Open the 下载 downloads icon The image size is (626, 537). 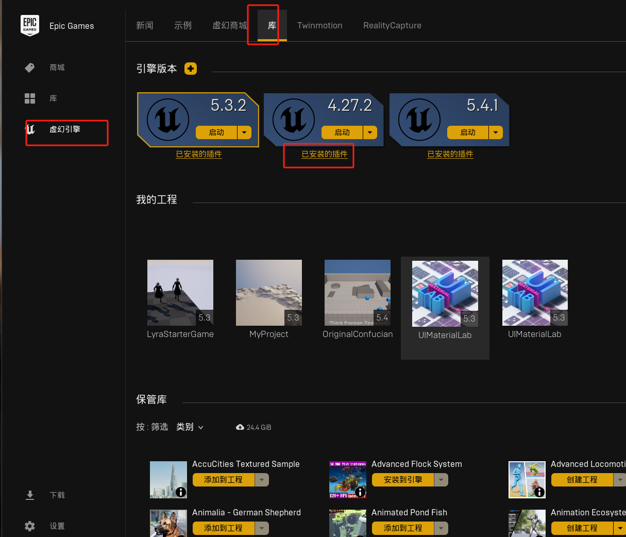click(30, 495)
